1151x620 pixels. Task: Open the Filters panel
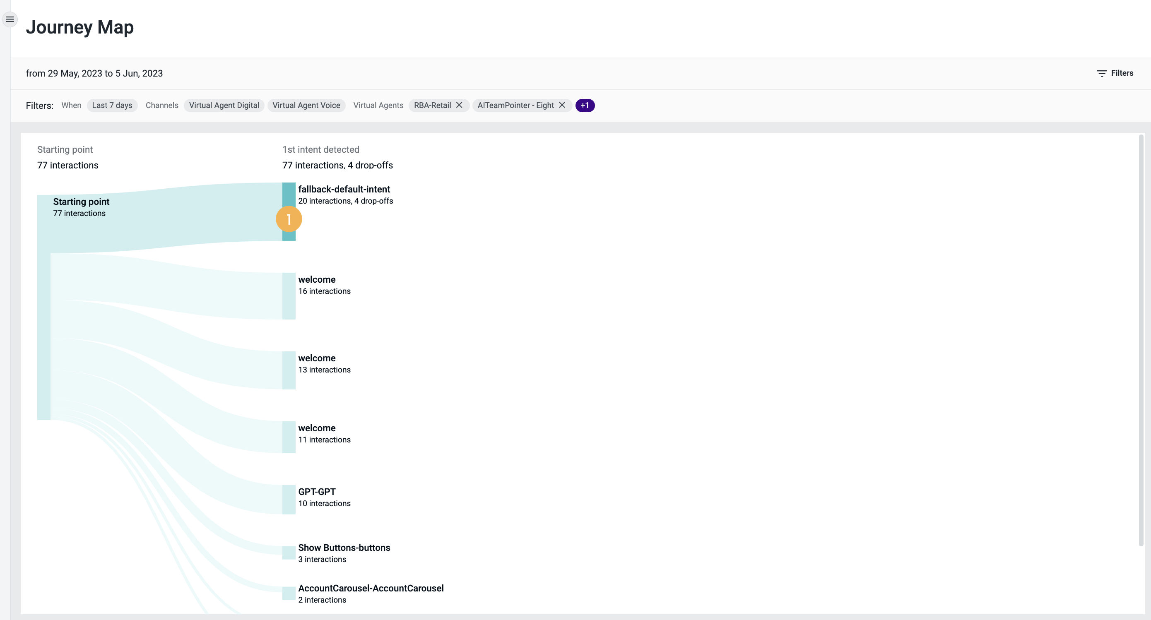point(1115,73)
